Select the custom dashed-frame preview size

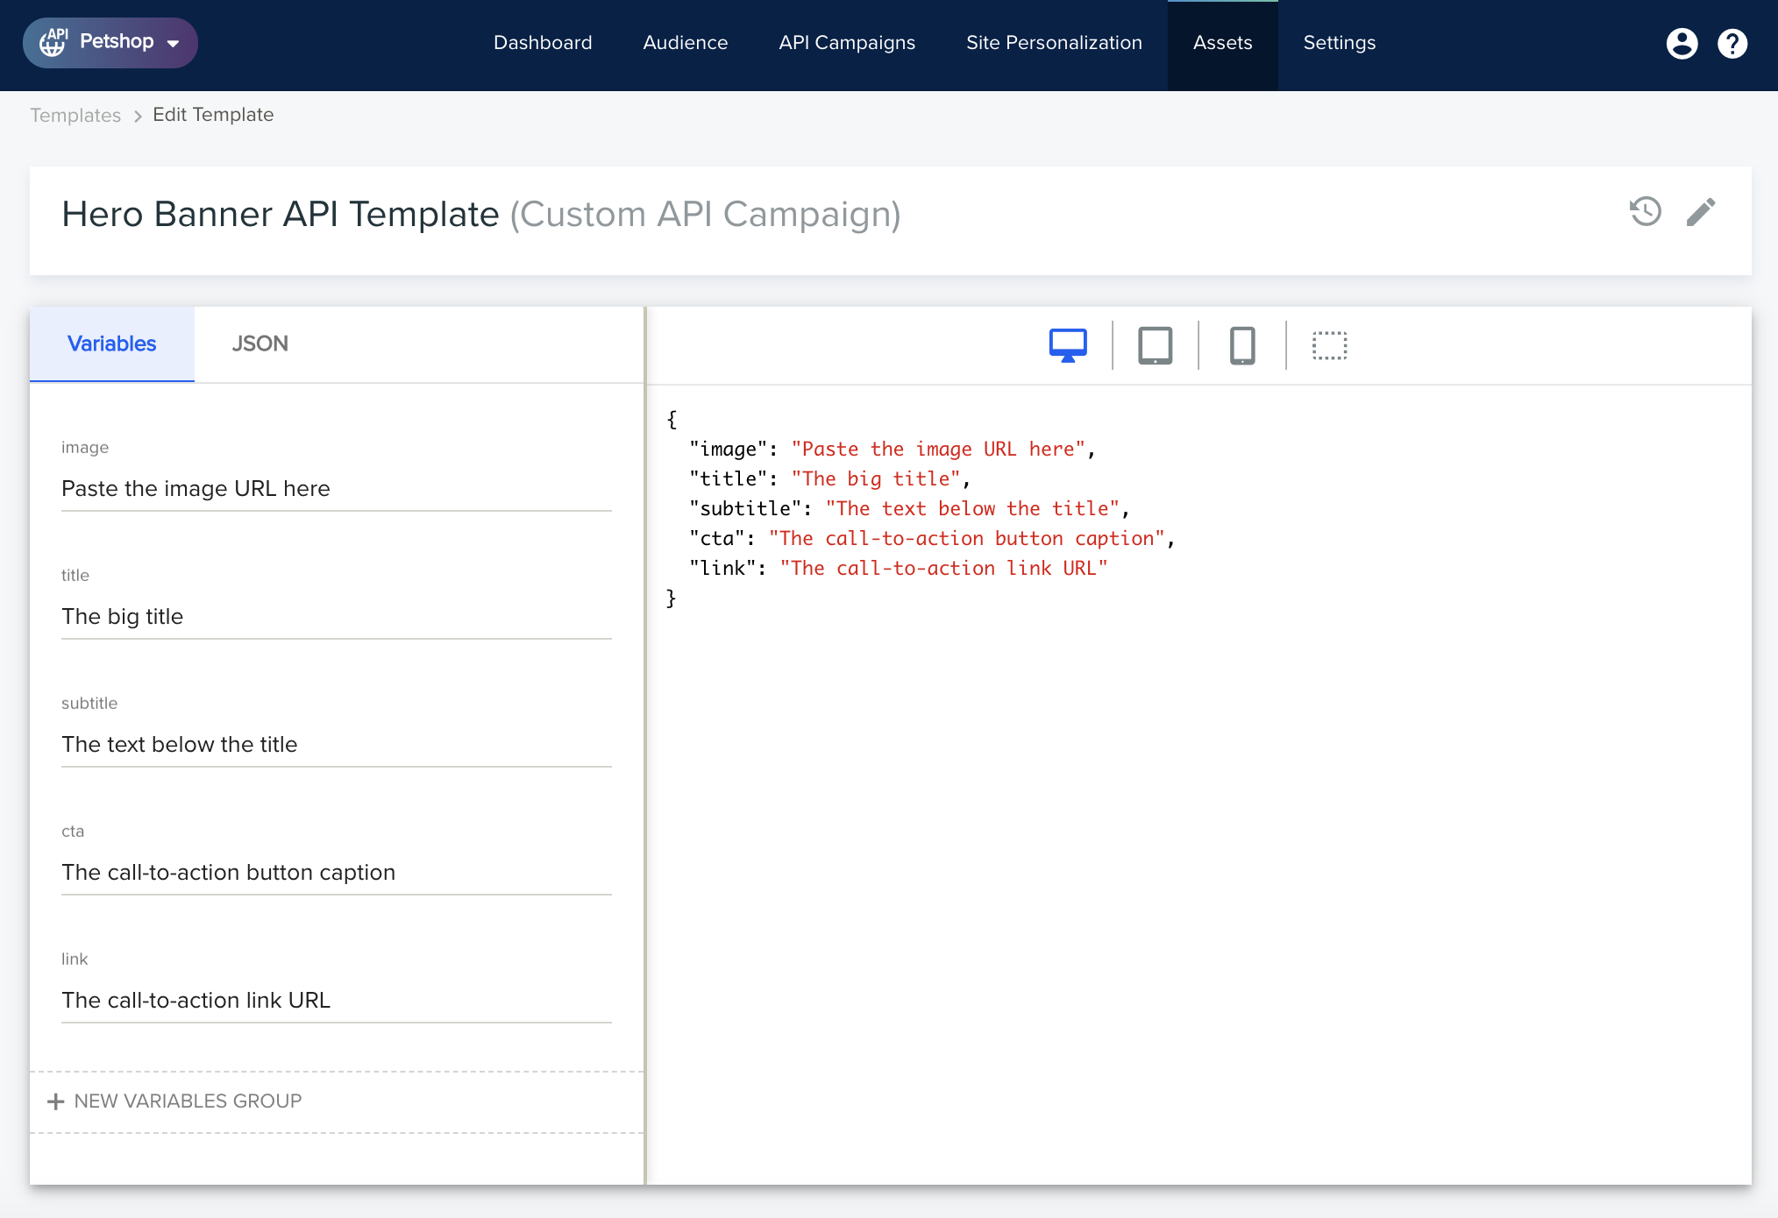1330,345
